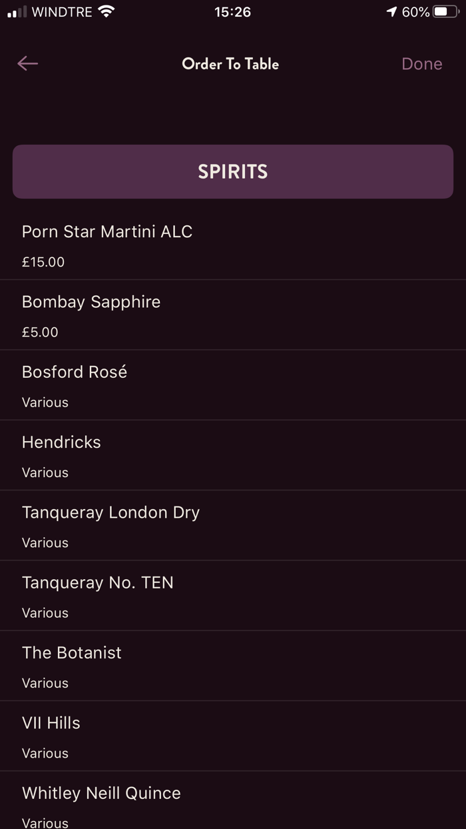Tap the Order To Table title
The width and height of the screenshot is (466, 829).
230,64
